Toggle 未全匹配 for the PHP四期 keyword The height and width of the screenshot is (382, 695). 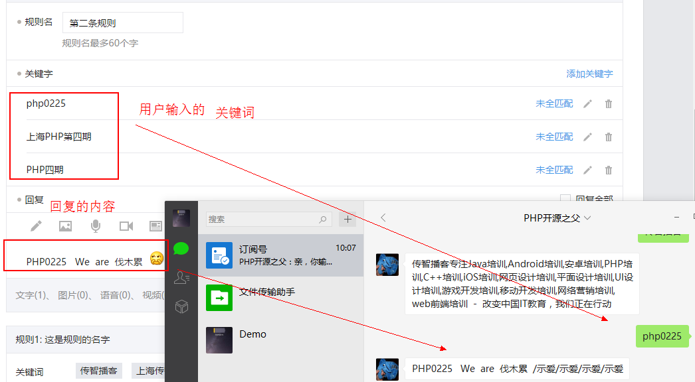554,170
